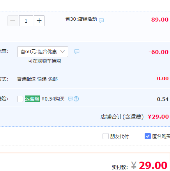Click the comment bubble icon beside discount dropdown

[77, 51]
